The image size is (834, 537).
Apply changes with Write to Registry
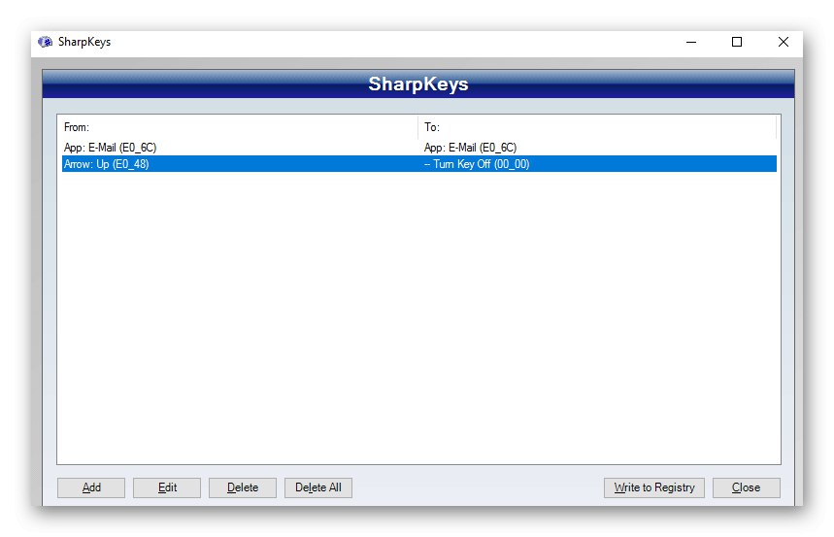654,487
